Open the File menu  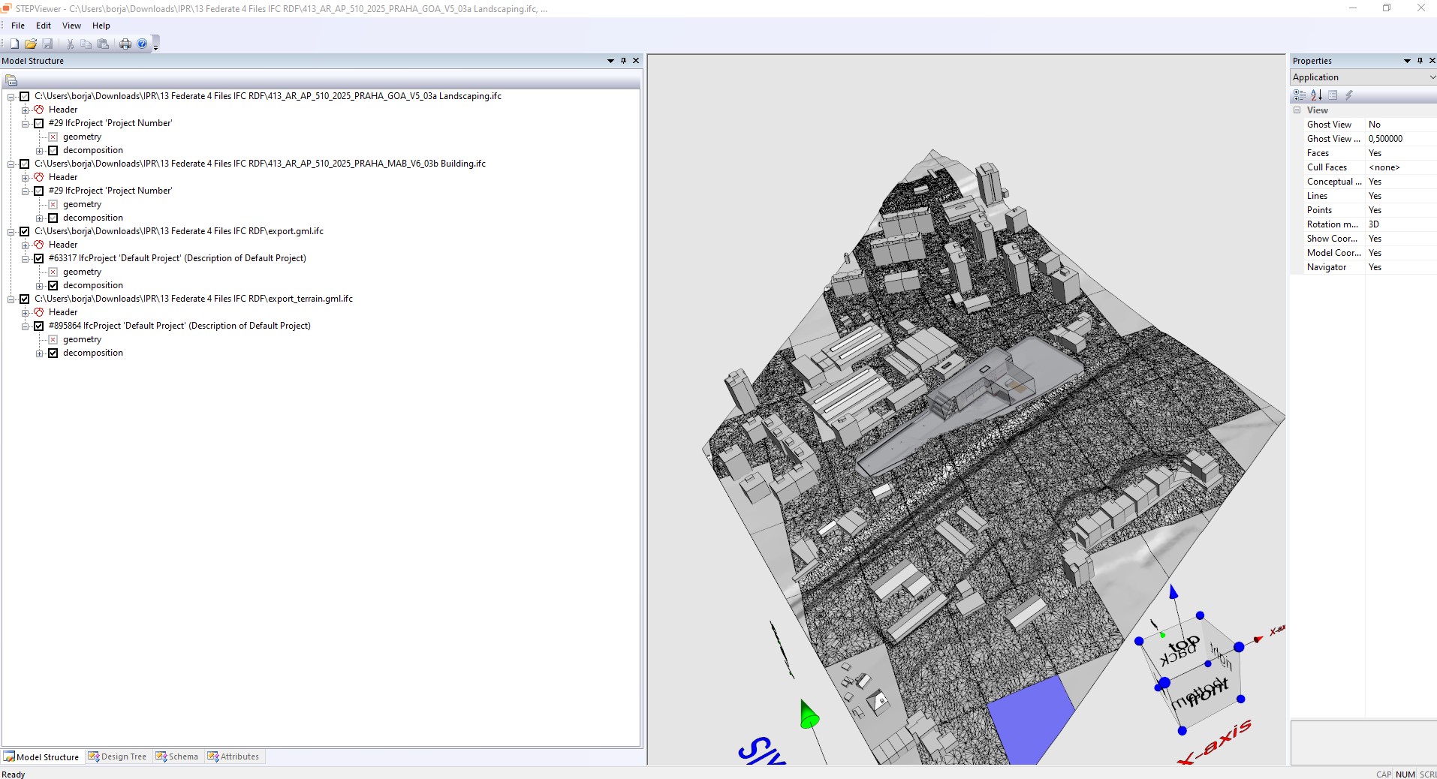[18, 26]
